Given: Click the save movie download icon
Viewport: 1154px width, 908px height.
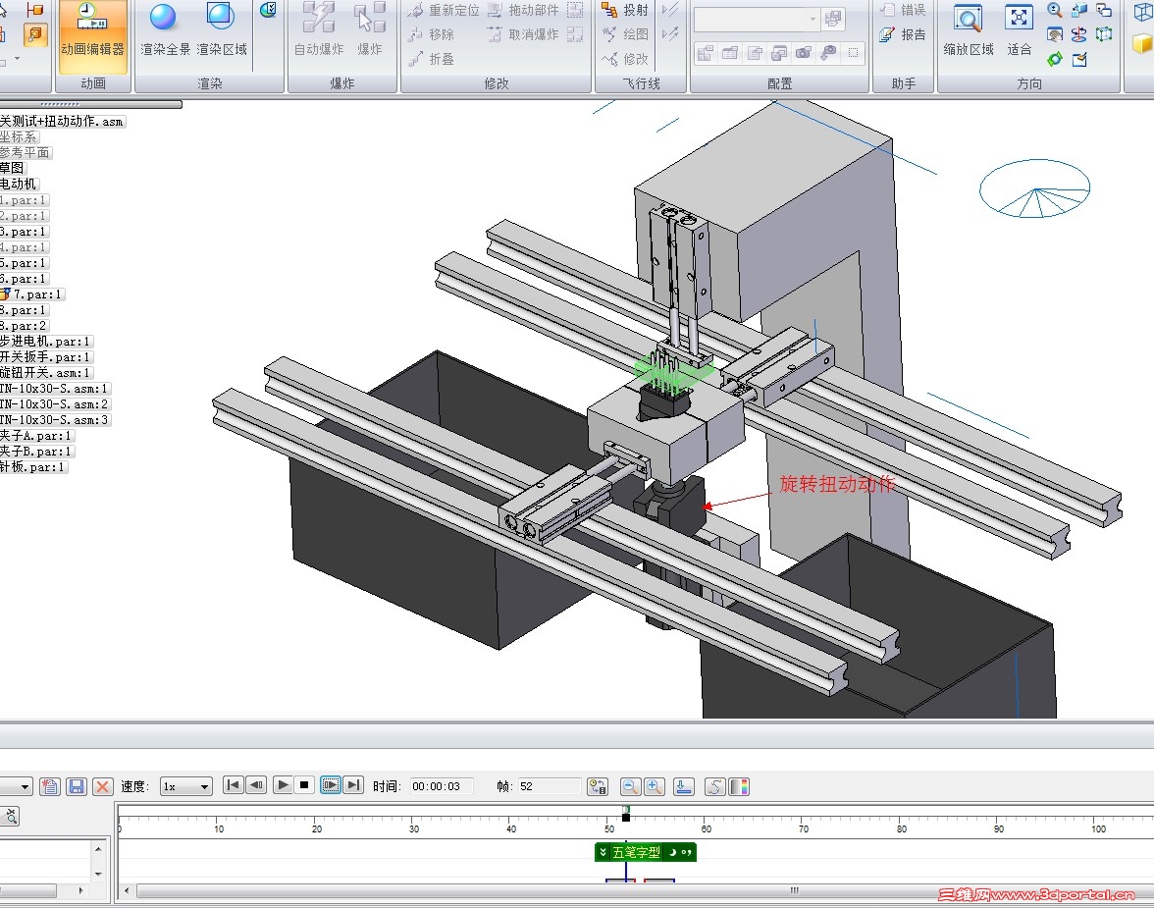Looking at the screenshot, I should pos(684,786).
